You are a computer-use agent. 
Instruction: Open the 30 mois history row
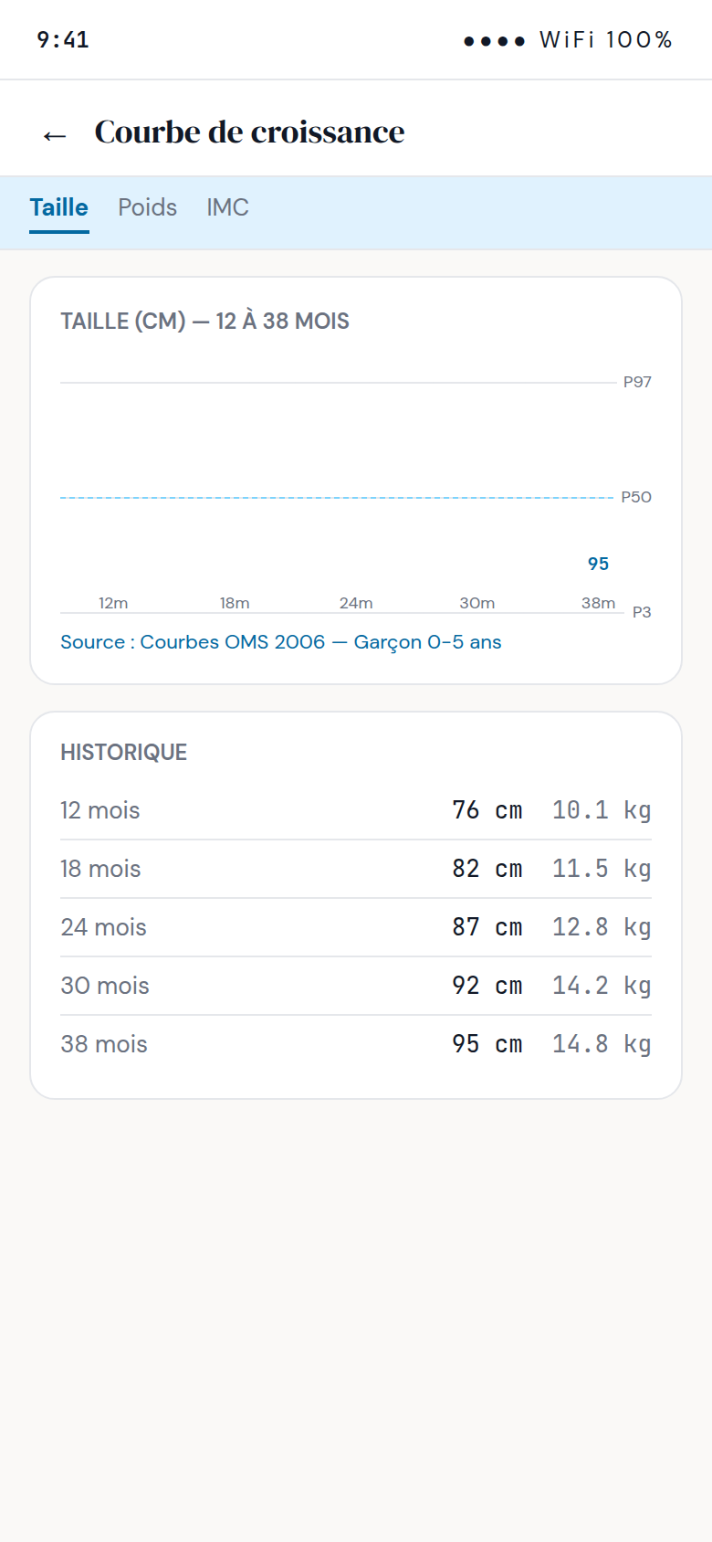click(x=356, y=986)
